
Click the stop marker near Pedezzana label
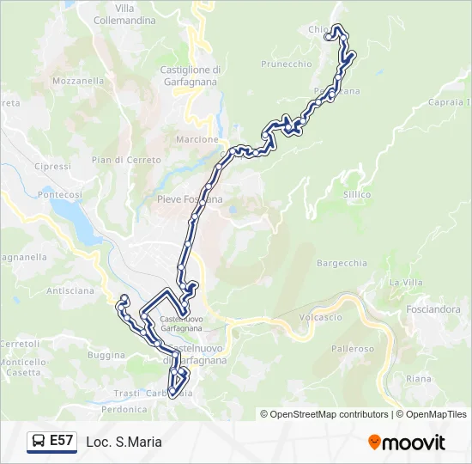[332, 95]
